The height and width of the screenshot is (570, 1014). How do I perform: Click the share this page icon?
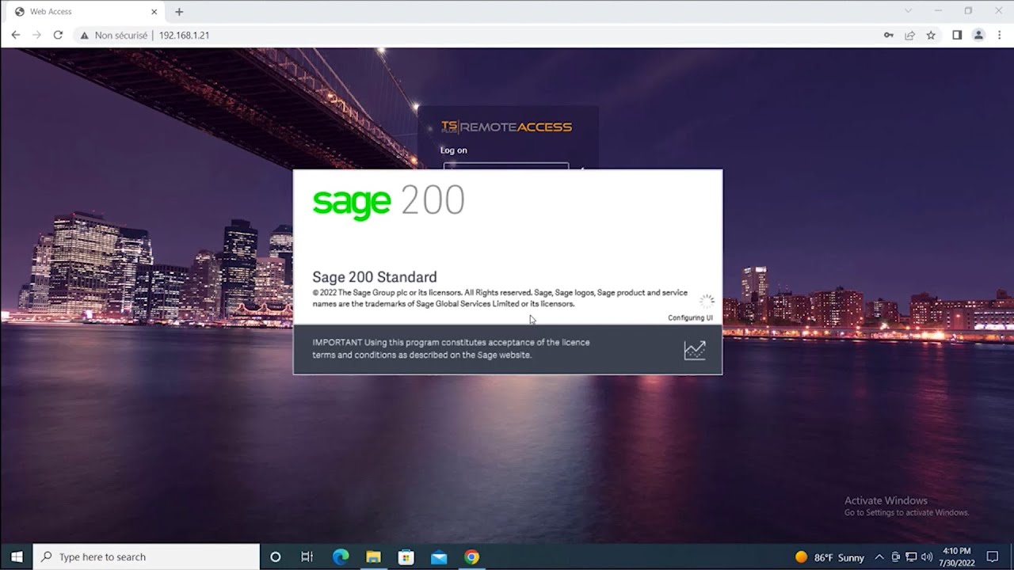[x=909, y=35]
